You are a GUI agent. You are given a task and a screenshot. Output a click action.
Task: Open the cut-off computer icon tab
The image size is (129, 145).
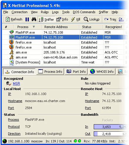click(x=122, y=72)
